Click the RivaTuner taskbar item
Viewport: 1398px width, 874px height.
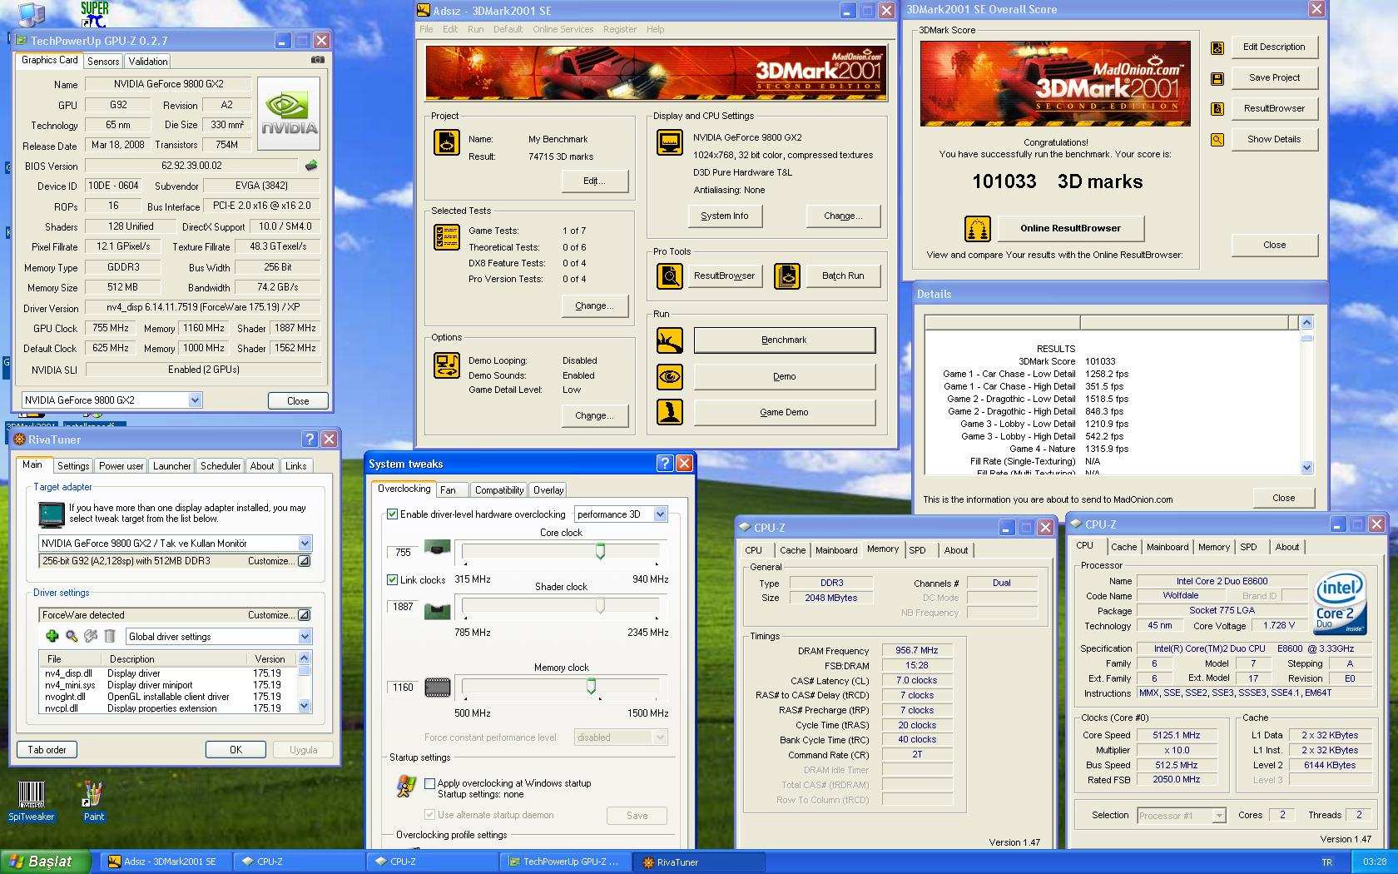point(698,862)
